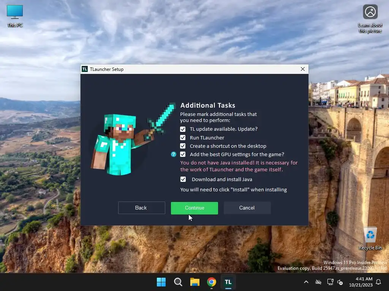
Task: Click the TLauncher Setup title text
Action: (107, 69)
